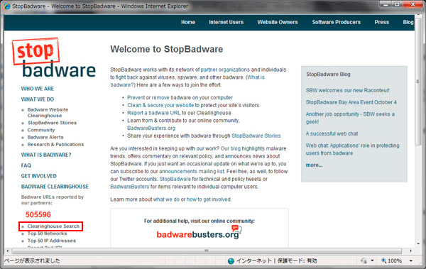Open the Website Owners nav item
The image size is (426, 269).
click(x=278, y=22)
